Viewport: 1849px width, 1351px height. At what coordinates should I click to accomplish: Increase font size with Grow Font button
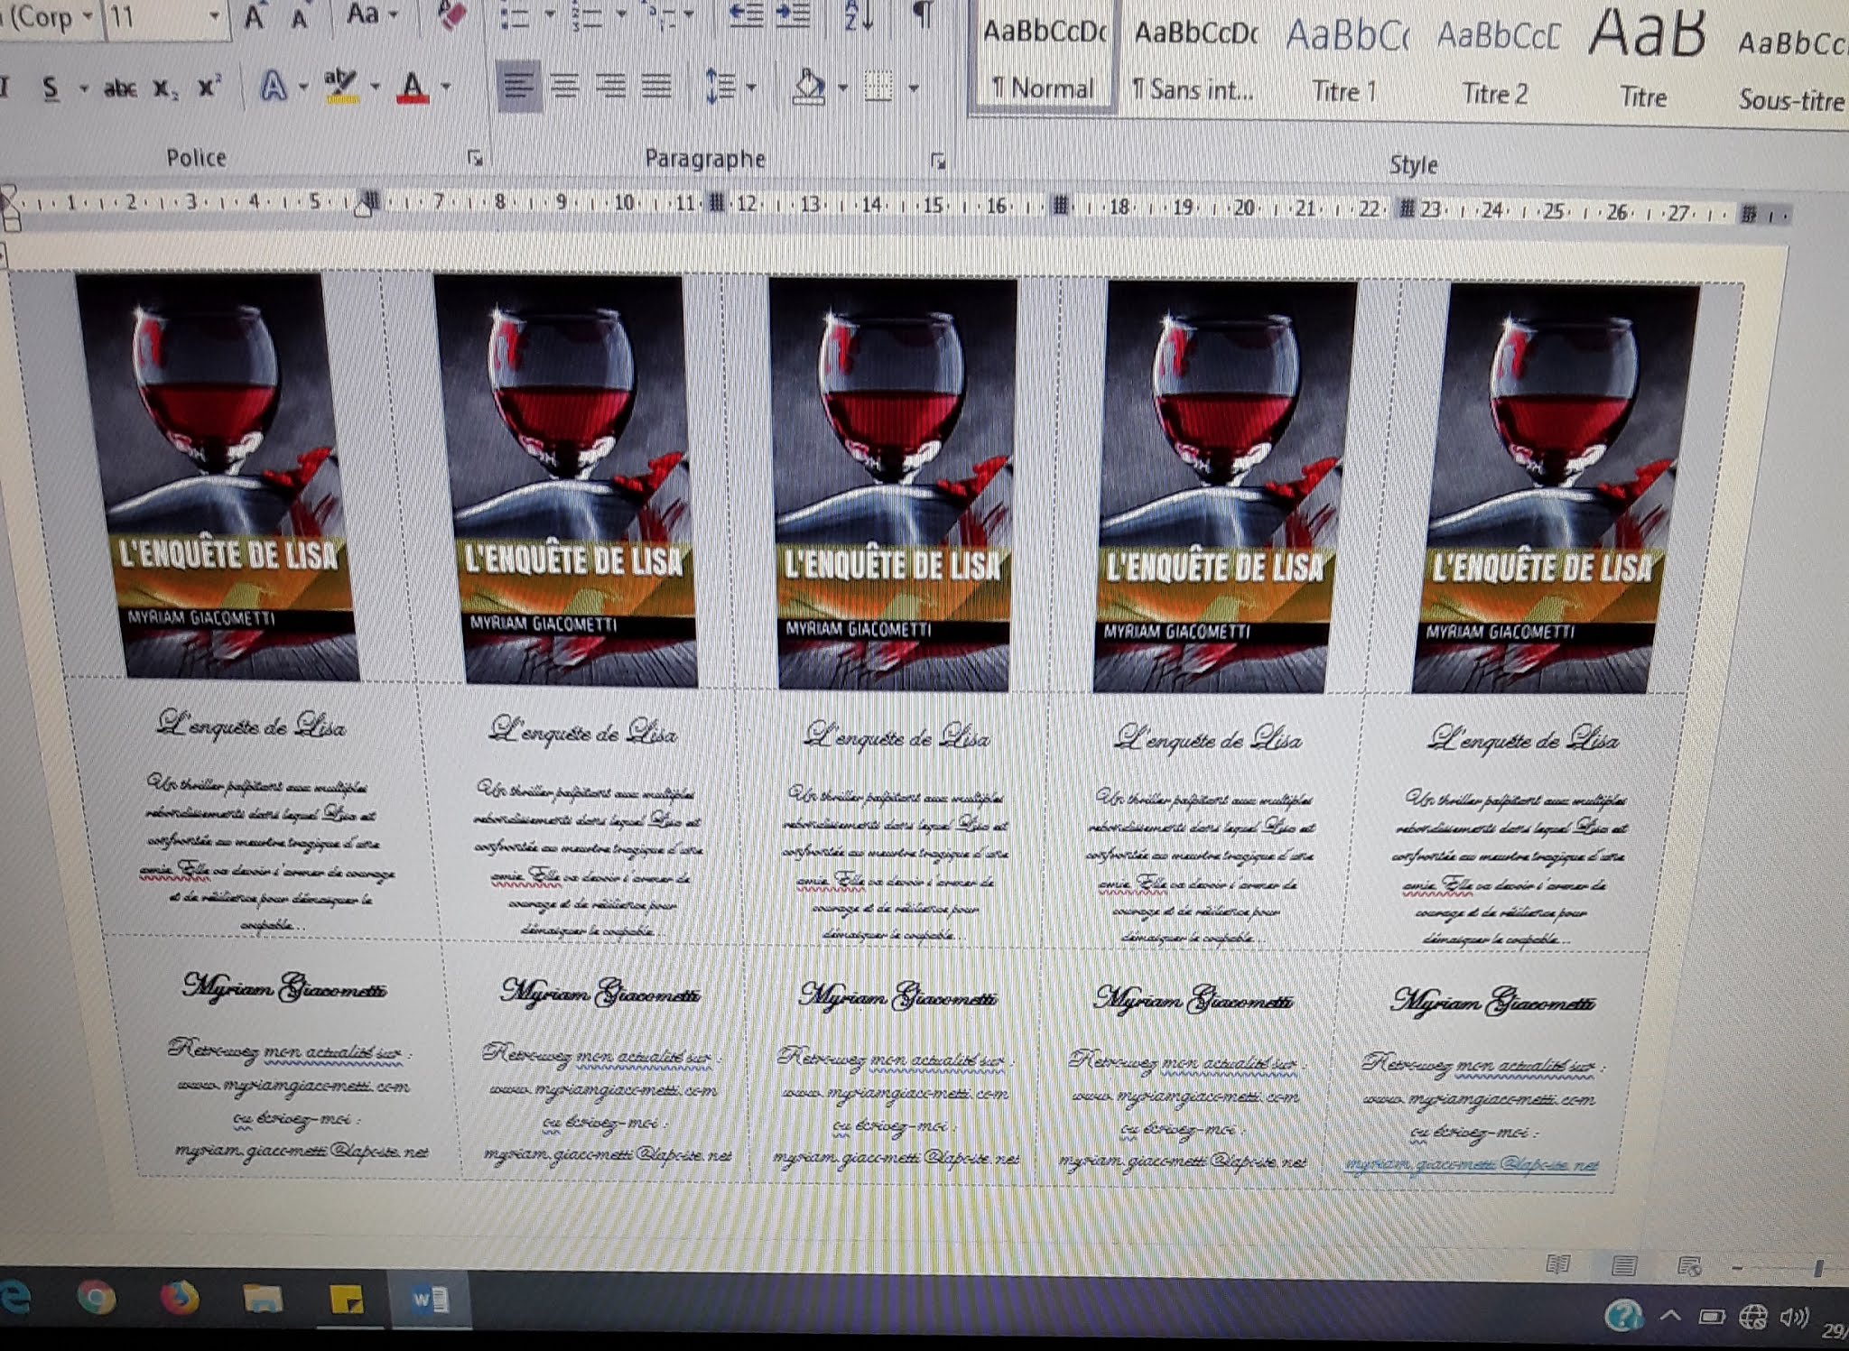255,17
